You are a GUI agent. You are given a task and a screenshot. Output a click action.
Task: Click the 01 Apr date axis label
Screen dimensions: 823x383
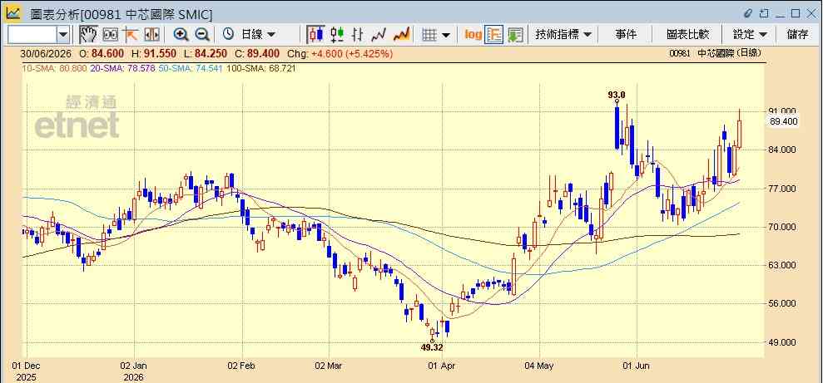click(443, 366)
